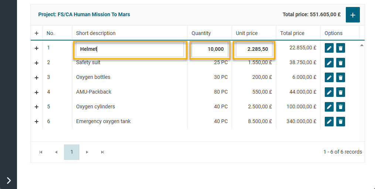Viewport: 375px width, 189px height.
Task: Go to the next page arrow
Action: [87, 152]
